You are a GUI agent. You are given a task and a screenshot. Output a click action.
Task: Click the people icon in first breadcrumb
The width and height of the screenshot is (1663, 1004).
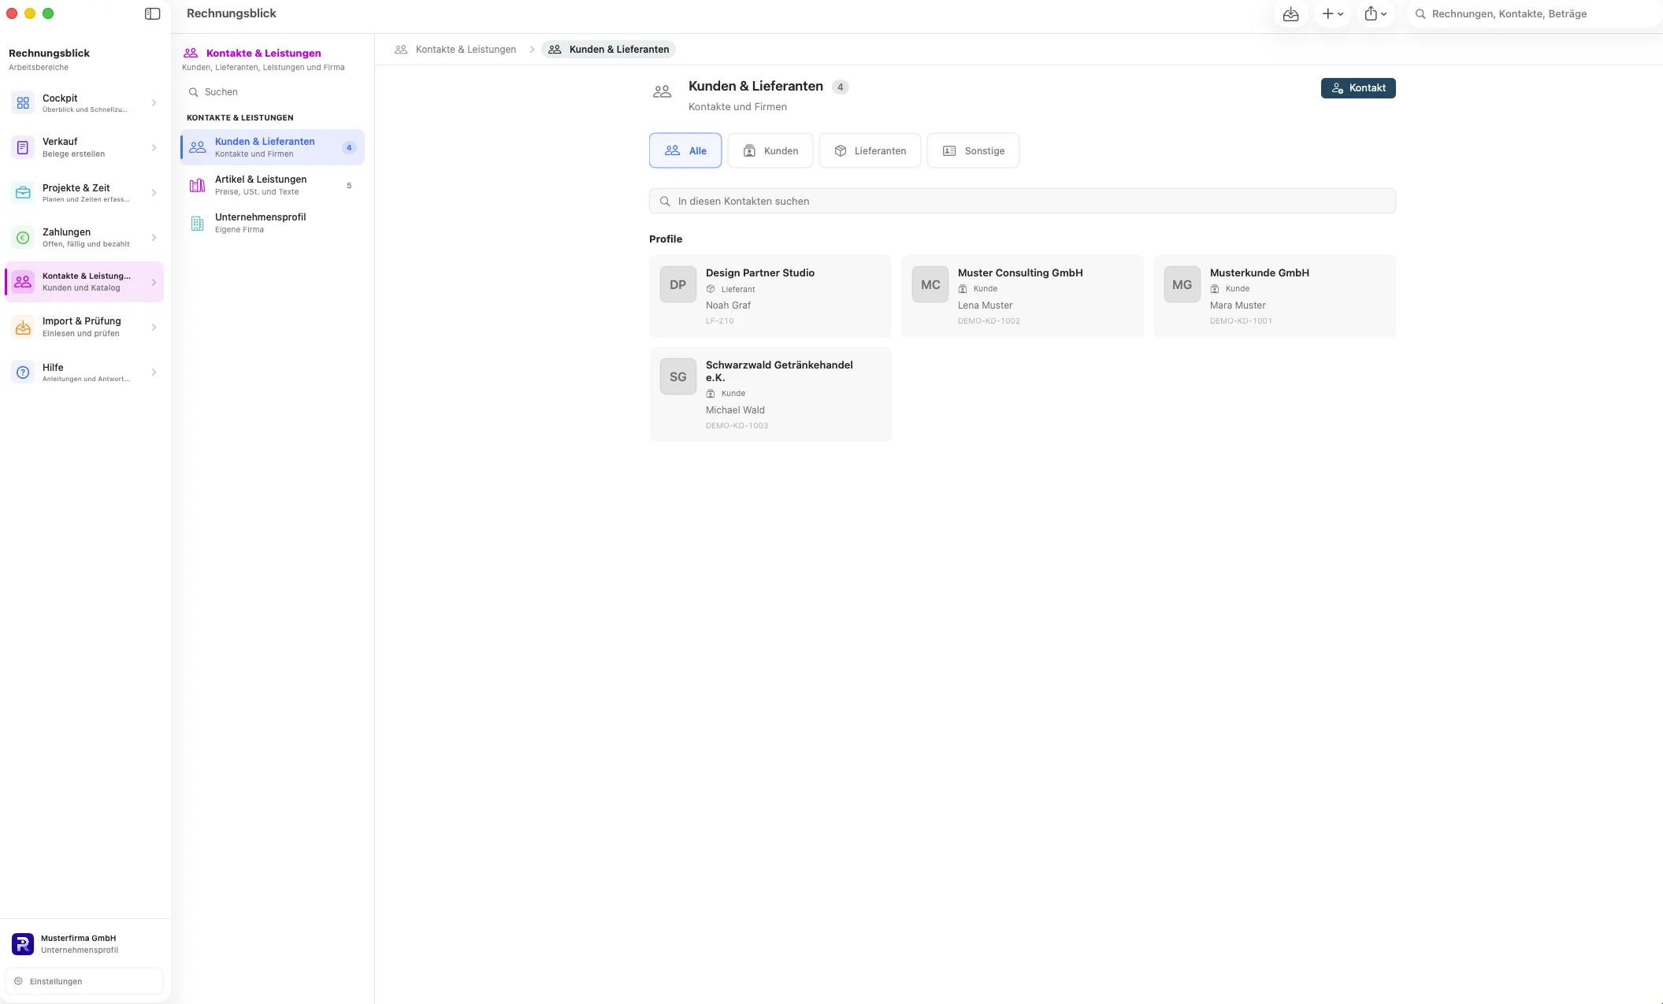[x=401, y=49]
